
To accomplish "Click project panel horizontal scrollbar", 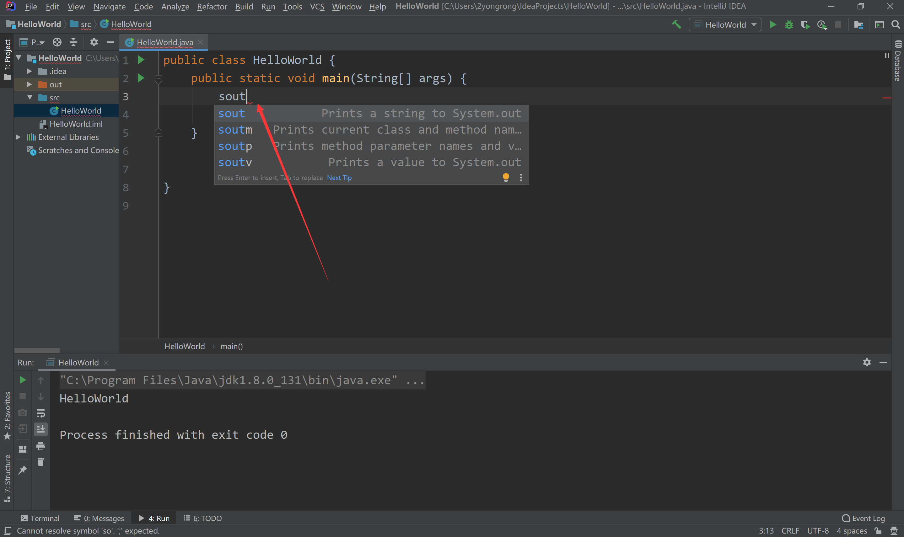I will [x=37, y=350].
